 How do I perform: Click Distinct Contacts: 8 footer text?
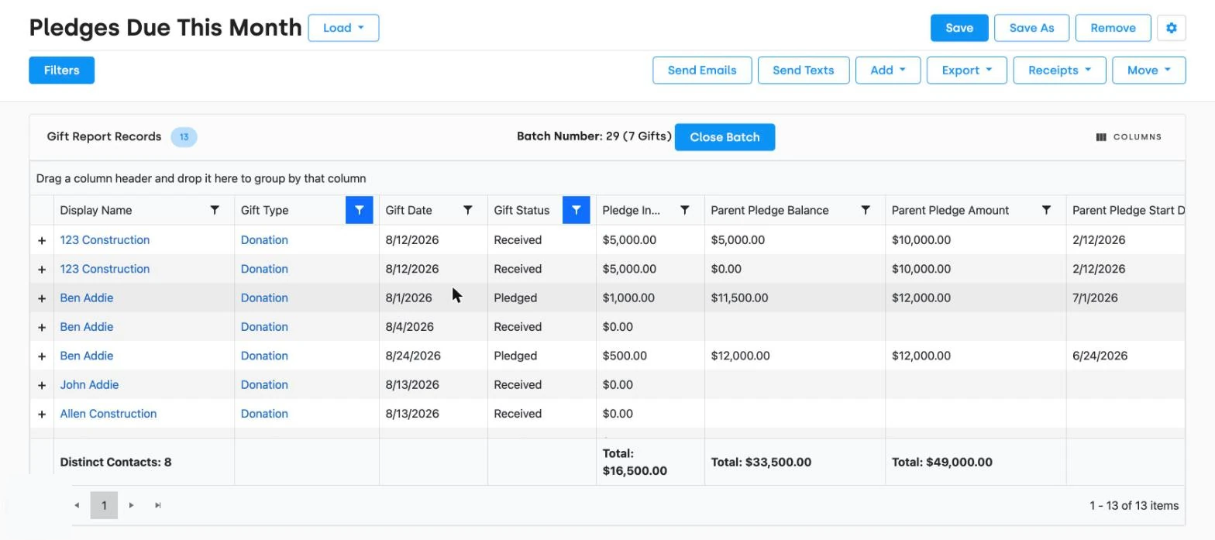click(x=115, y=462)
